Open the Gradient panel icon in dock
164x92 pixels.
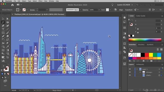125,33
